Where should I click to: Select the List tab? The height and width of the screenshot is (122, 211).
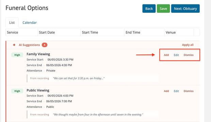click(12, 22)
